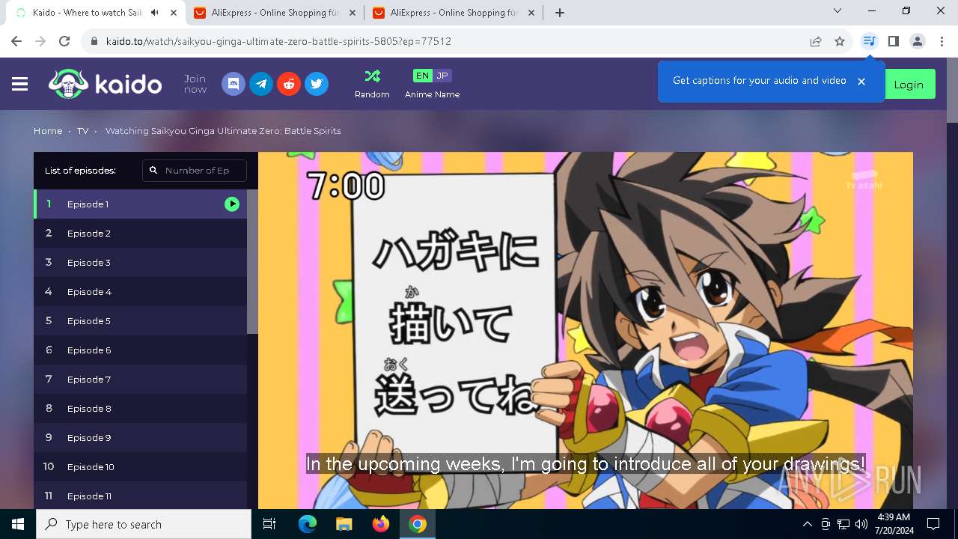Select Episode 10

coord(140,466)
